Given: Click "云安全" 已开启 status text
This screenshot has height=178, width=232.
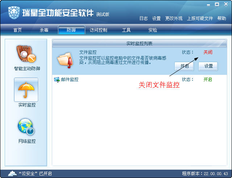Looking at the screenshot, I should tap(36, 174).
